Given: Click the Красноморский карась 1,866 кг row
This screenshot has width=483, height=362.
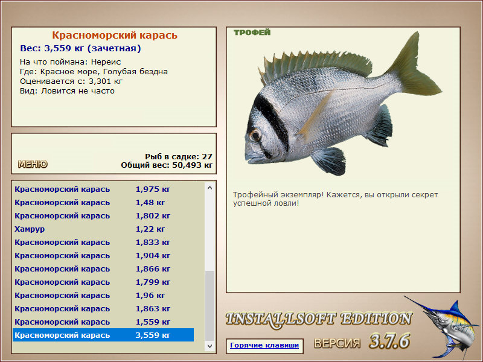Looking at the screenshot, I should (103, 268).
